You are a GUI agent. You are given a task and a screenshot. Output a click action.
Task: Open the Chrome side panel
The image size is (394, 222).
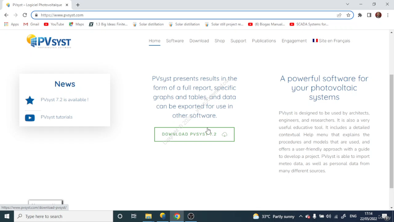(x=369, y=15)
